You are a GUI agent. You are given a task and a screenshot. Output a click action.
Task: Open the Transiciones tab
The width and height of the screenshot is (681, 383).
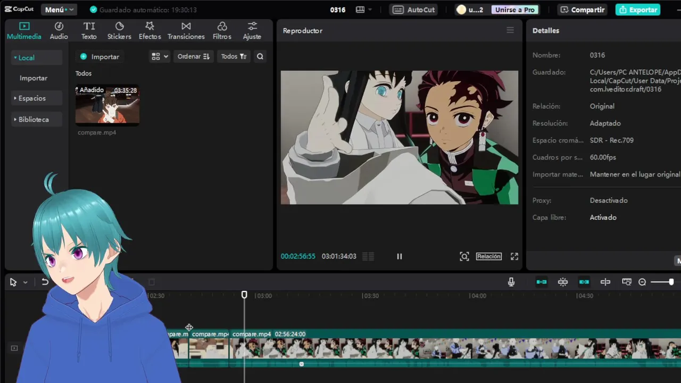coord(186,31)
